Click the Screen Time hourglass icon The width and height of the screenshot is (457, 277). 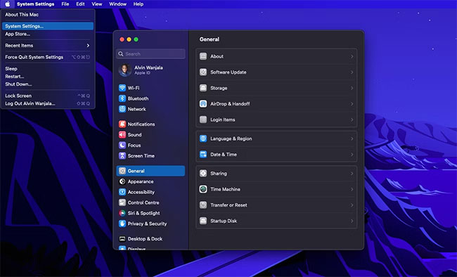(122, 155)
